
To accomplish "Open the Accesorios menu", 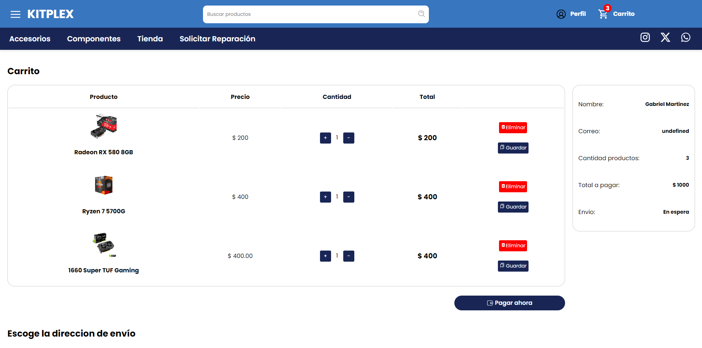I will coord(30,39).
